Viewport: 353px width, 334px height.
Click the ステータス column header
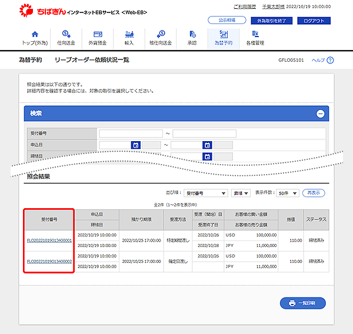tap(316, 220)
